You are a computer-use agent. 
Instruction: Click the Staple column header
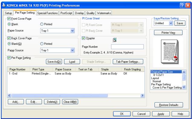point(110,69)
